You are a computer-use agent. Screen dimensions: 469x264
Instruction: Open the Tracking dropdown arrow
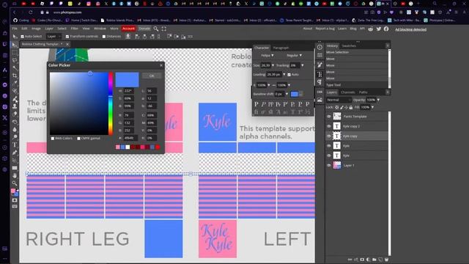(x=303, y=65)
